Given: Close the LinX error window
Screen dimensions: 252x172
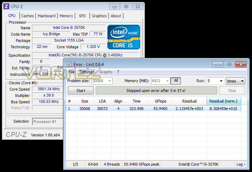Looking at the screenshot, I should [x=241, y=64].
